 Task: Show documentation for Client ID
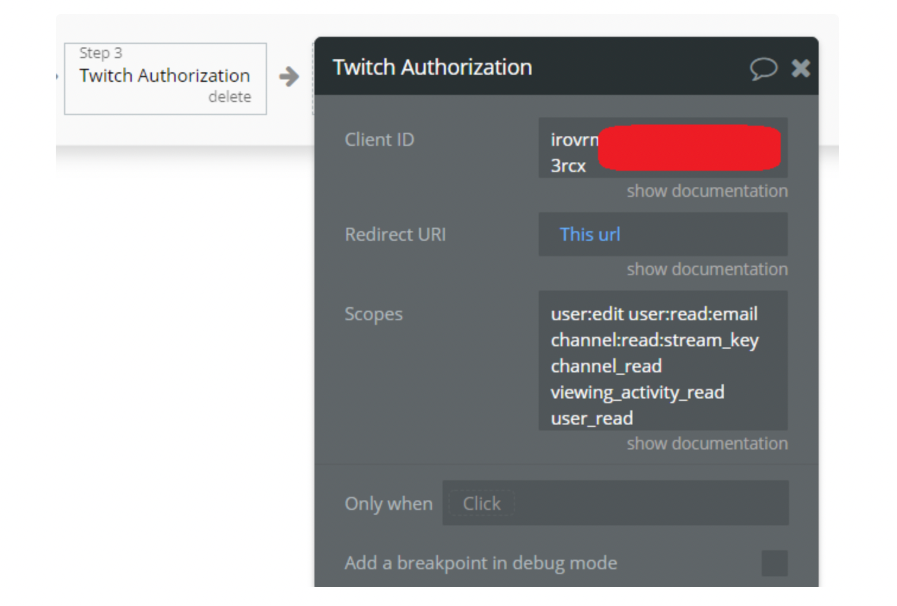point(707,191)
